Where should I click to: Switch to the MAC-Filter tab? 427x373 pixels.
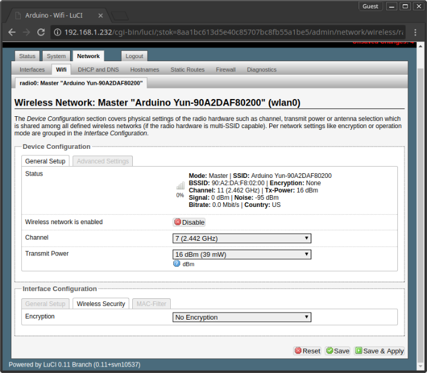pos(151,304)
